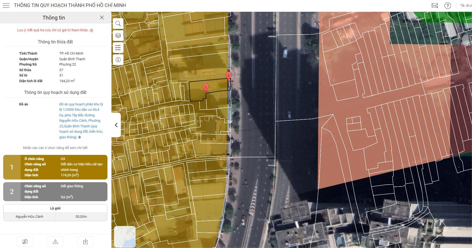Click the small help icon beside 'Lưu ý'

(x=91, y=30)
